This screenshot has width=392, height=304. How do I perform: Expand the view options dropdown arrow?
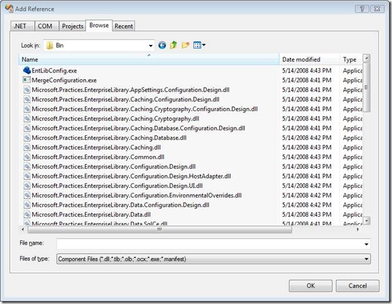click(x=203, y=45)
